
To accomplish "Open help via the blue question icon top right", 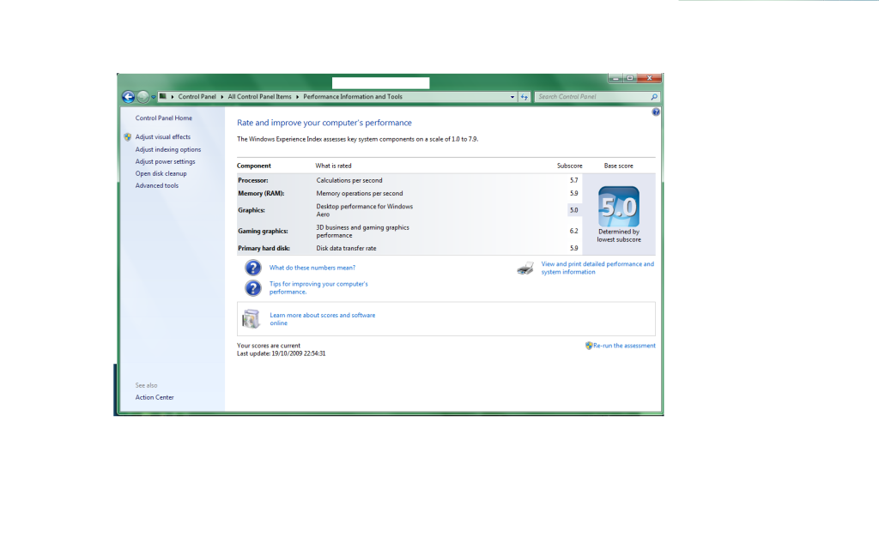I will pos(656,112).
